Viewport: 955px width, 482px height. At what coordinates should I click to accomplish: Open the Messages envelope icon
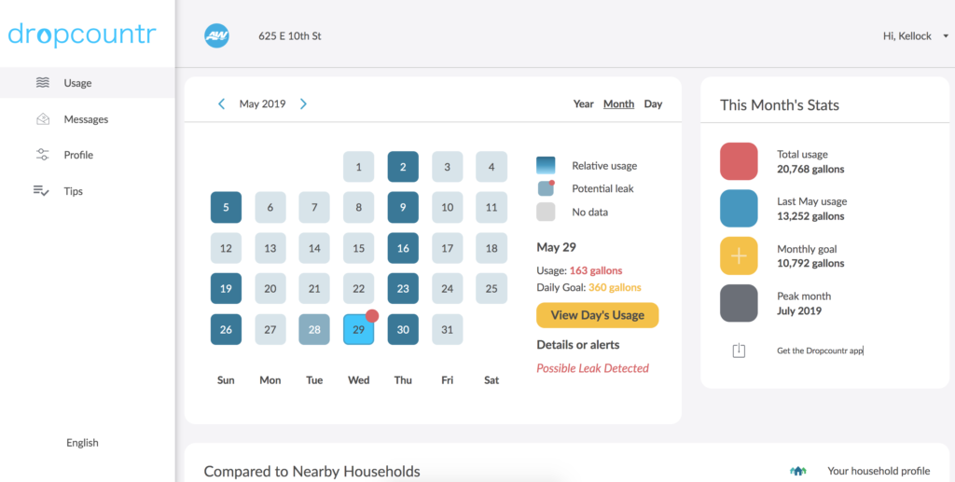(43, 118)
